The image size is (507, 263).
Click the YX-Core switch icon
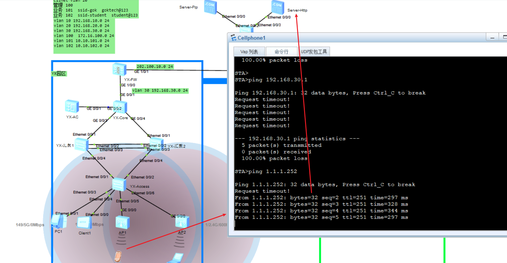pyautogui.click(x=120, y=107)
